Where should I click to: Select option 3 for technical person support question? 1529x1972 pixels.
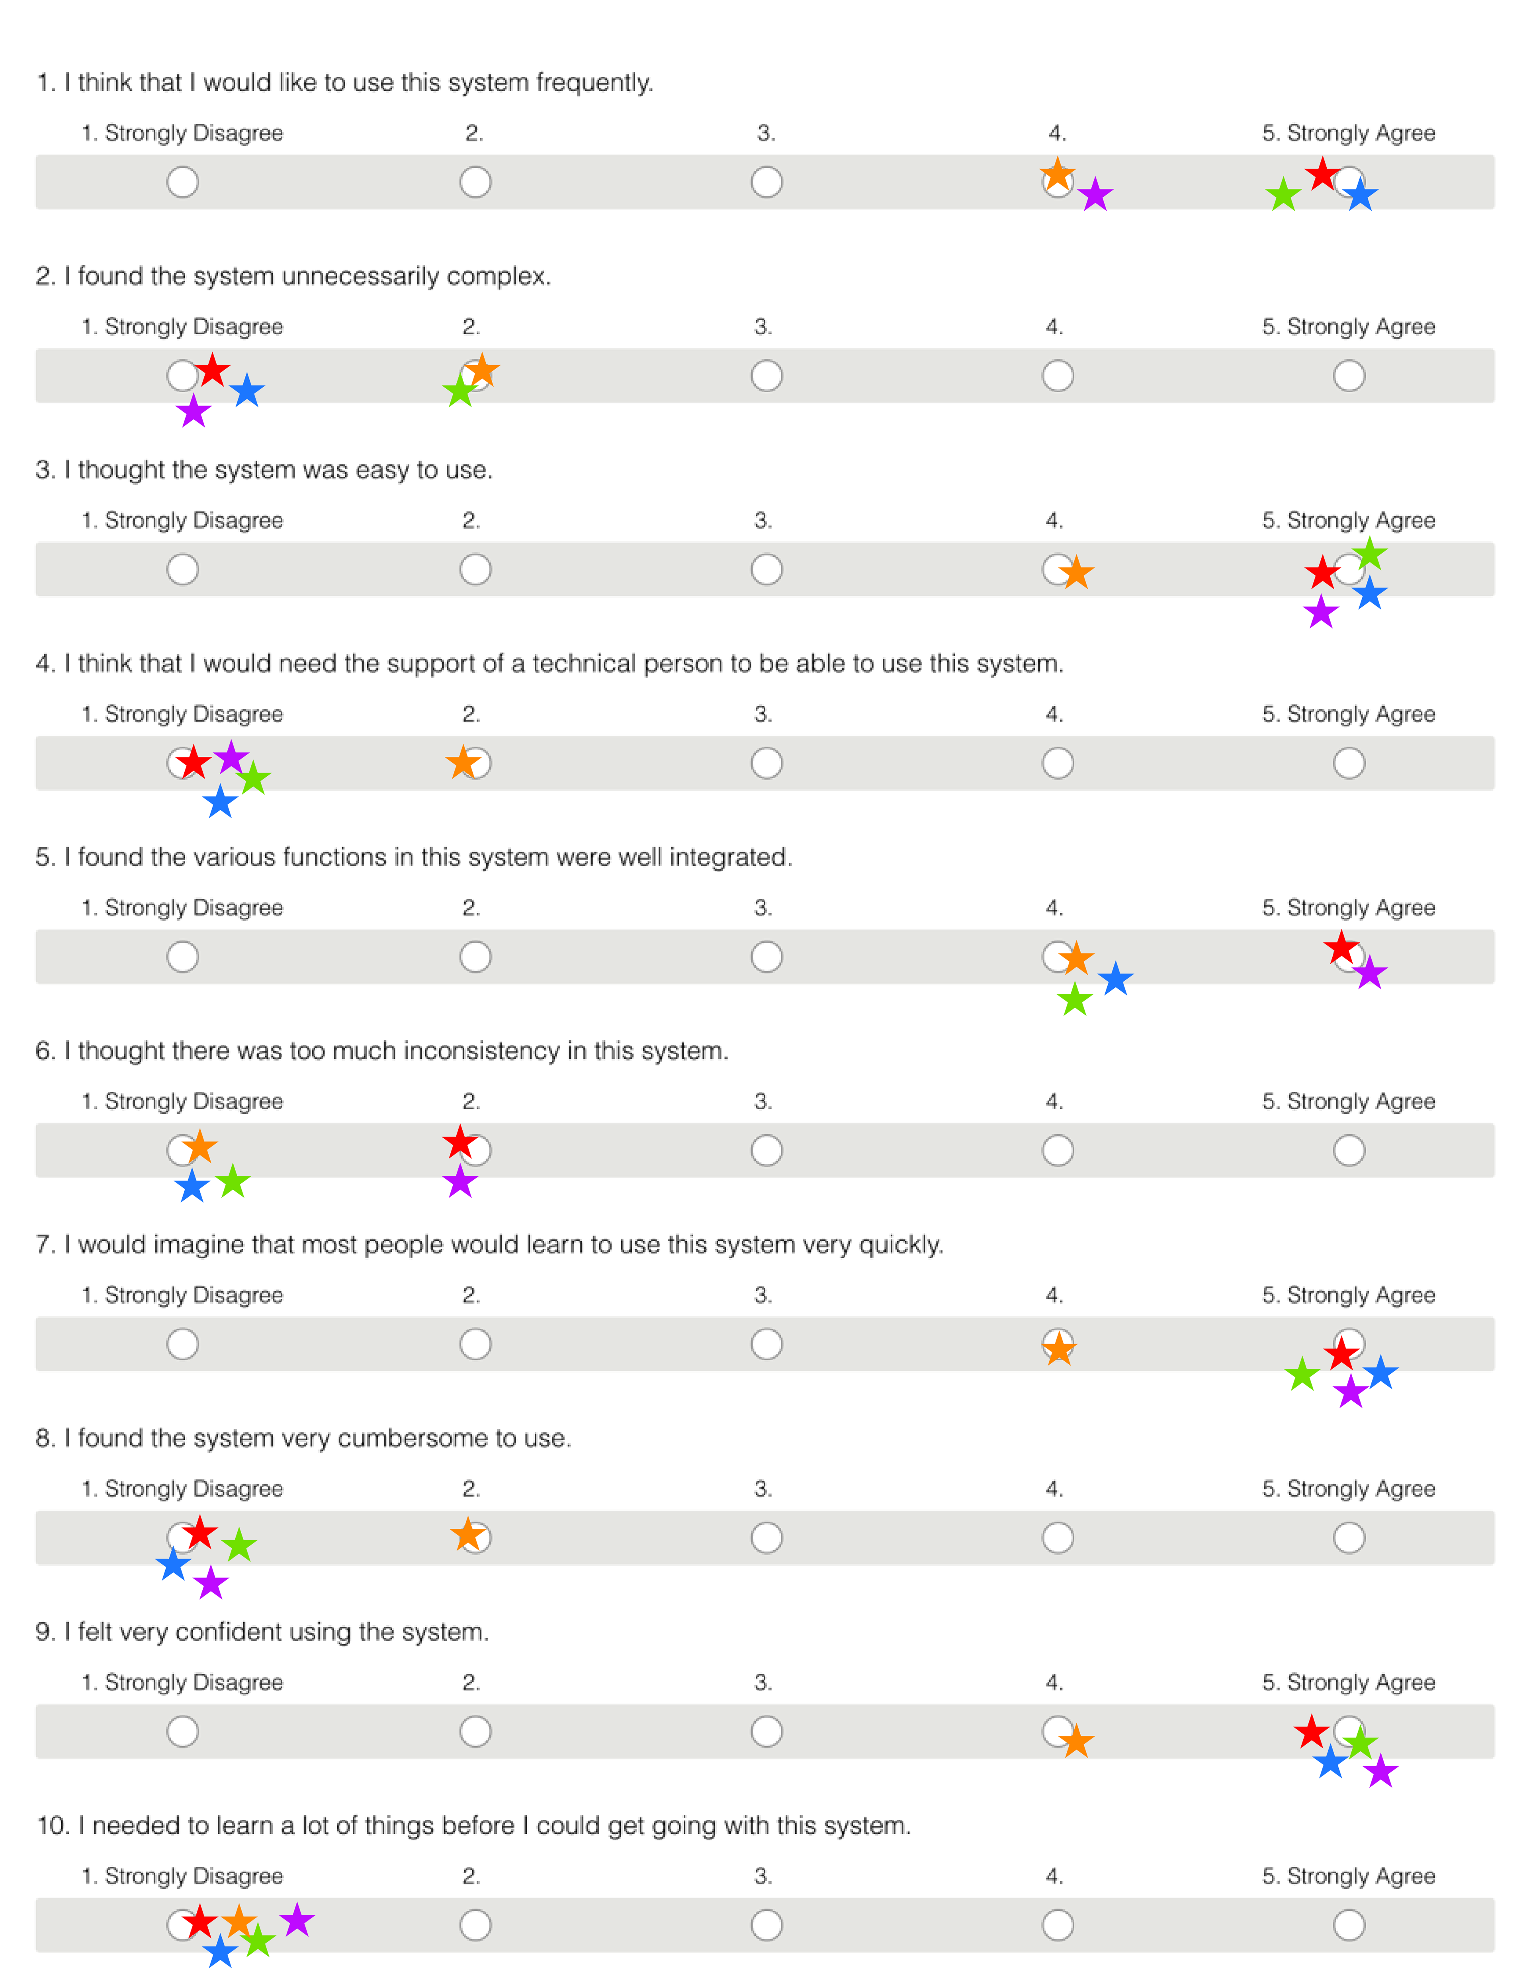(x=766, y=763)
